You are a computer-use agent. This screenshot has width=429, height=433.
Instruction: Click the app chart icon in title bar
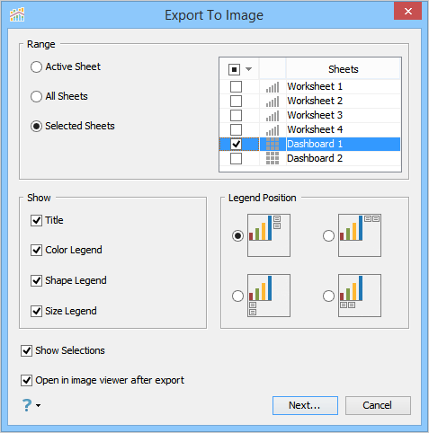coord(17,14)
